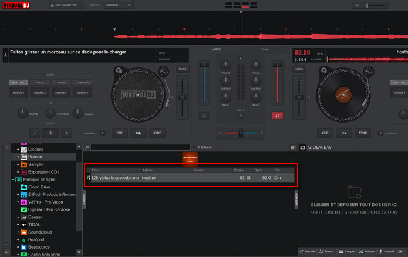Select the left deck SAMPLER pads tab
Image resolution: width=408 pixels, height=257 pixels.
[x=83, y=83]
